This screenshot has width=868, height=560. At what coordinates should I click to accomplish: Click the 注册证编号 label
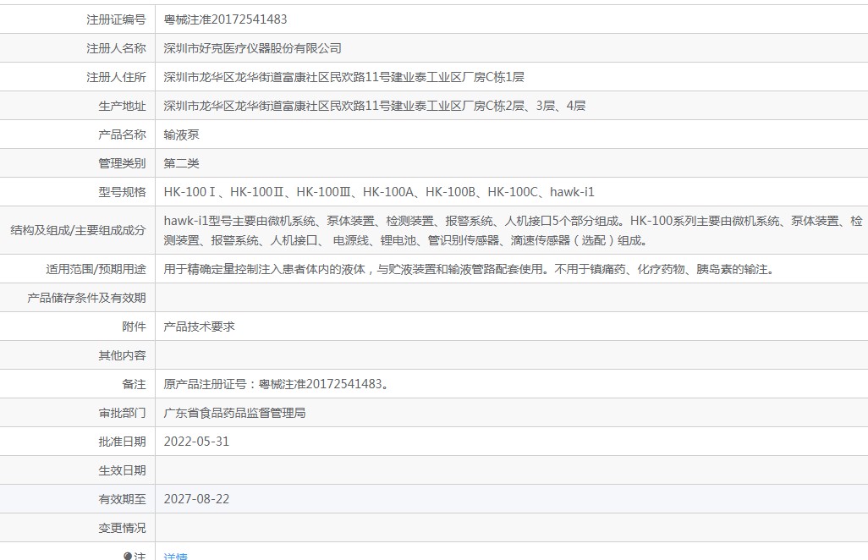116,19
